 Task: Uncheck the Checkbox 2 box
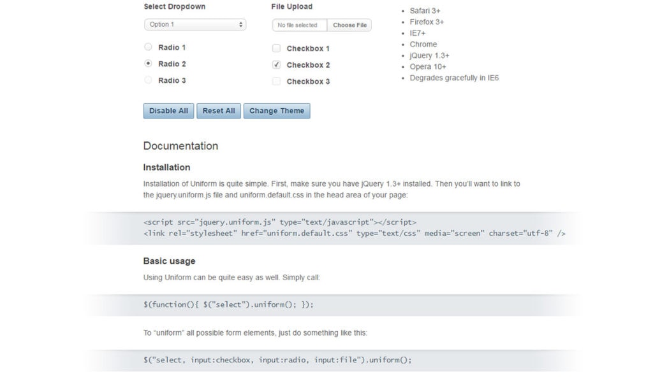pos(276,64)
